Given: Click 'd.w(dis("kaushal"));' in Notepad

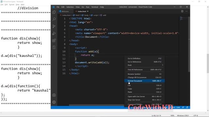Looking at the screenshot, I should [x=22, y=56].
